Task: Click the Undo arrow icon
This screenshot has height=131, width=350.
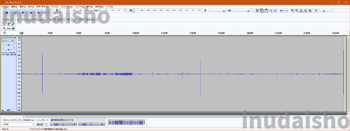Action: point(281,11)
